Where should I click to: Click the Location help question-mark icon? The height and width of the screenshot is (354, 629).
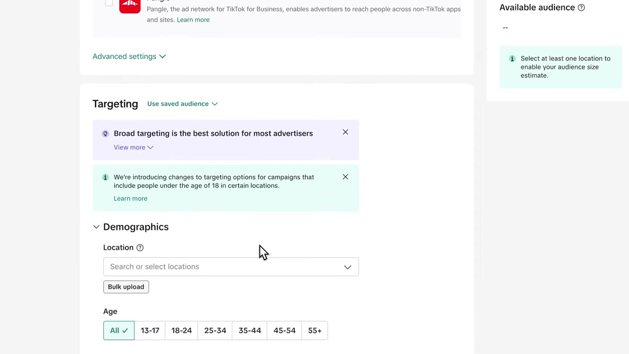point(140,248)
